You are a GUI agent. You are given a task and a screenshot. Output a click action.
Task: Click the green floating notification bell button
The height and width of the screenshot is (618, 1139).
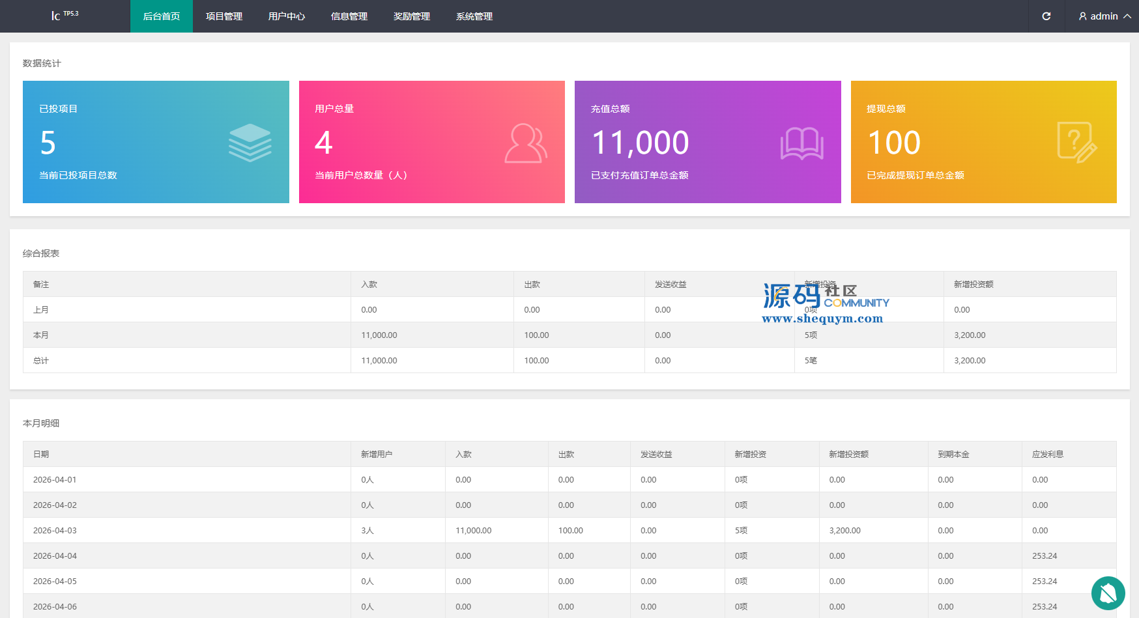(x=1108, y=593)
